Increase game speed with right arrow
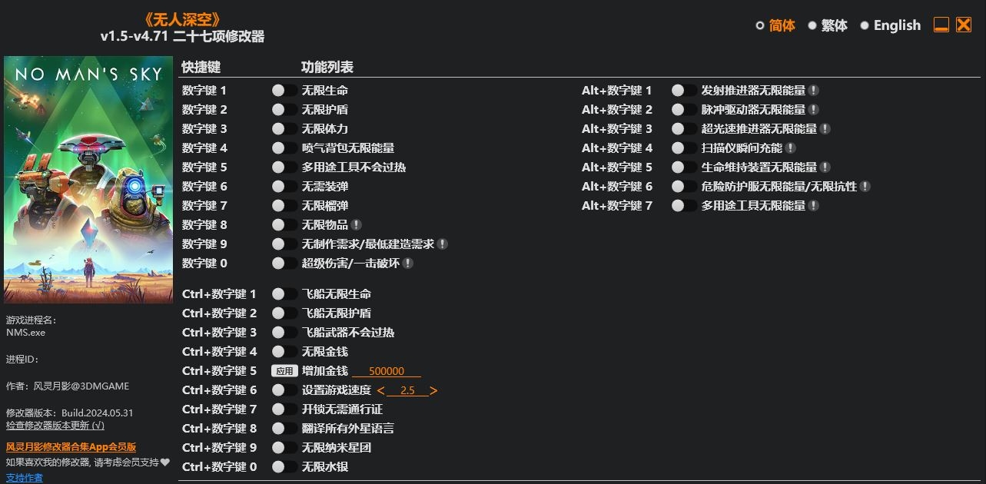 (433, 390)
